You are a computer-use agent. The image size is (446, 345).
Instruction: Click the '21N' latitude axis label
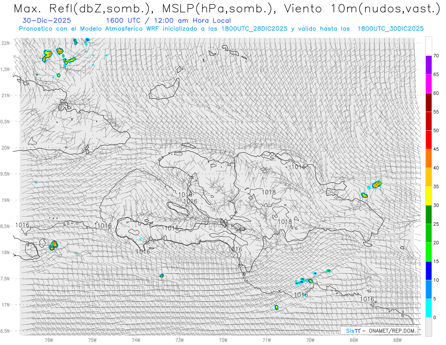[6, 95]
